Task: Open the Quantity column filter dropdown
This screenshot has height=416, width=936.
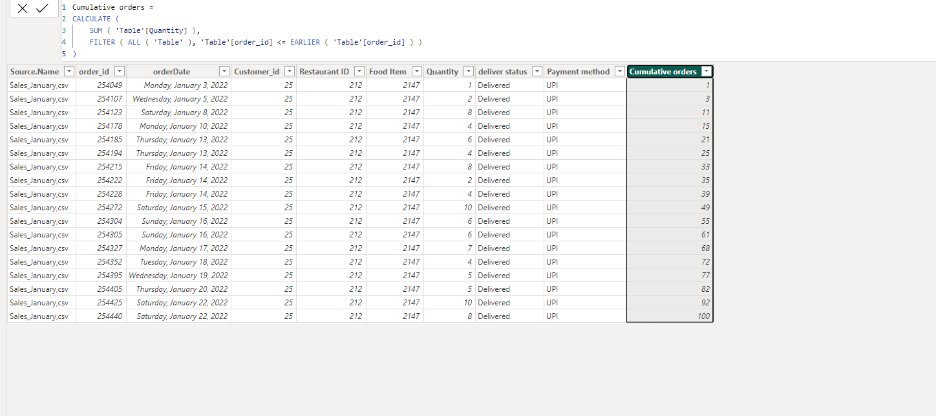Action: (469, 72)
